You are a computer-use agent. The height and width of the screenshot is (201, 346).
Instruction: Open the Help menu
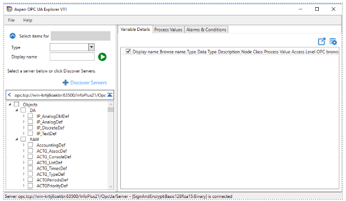point(28,20)
